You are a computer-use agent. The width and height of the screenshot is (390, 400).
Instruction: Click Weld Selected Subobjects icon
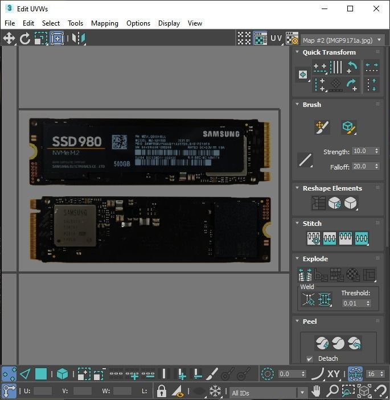pyautogui.click(x=325, y=299)
